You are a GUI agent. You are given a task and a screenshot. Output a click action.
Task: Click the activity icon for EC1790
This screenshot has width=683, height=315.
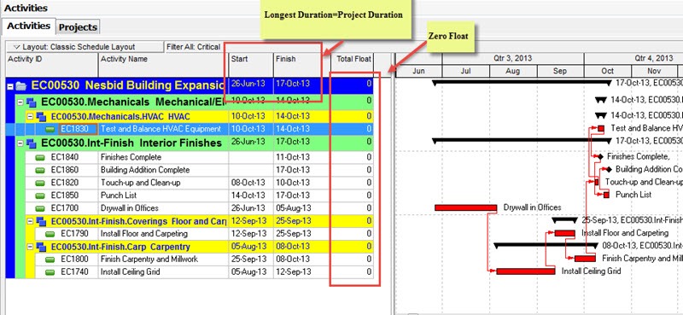[x=50, y=234]
